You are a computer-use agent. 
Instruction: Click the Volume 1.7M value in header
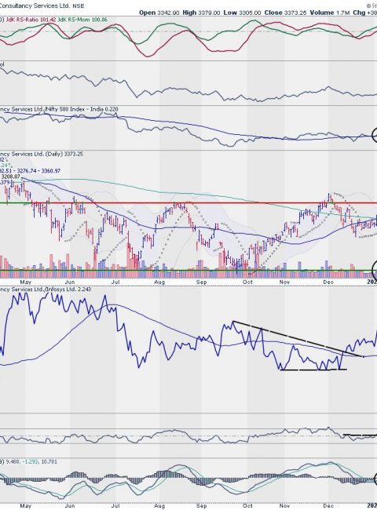(x=330, y=13)
